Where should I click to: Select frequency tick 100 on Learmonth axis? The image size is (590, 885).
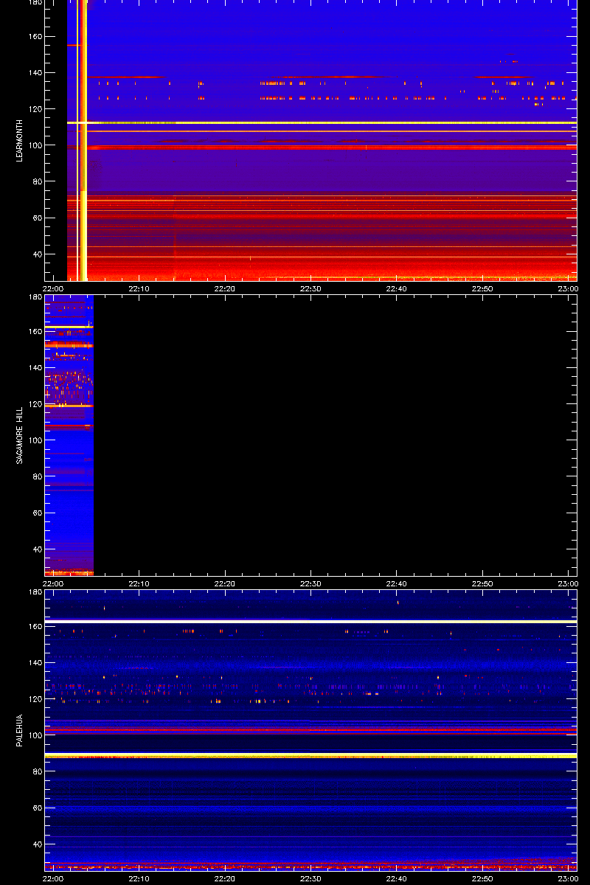[x=35, y=145]
